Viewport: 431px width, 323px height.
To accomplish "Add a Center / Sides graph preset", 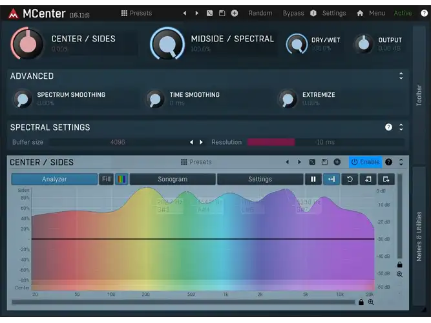I will tap(337, 162).
